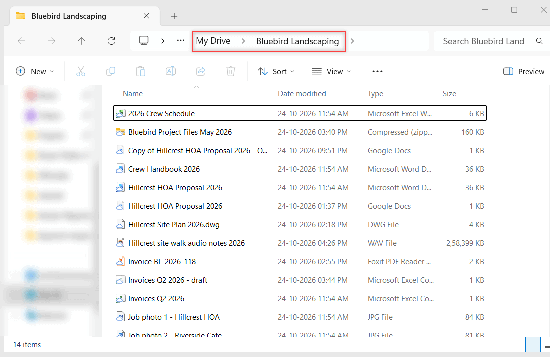
Task: Click the Copy toolbar icon
Action: pyautogui.click(x=111, y=71)
